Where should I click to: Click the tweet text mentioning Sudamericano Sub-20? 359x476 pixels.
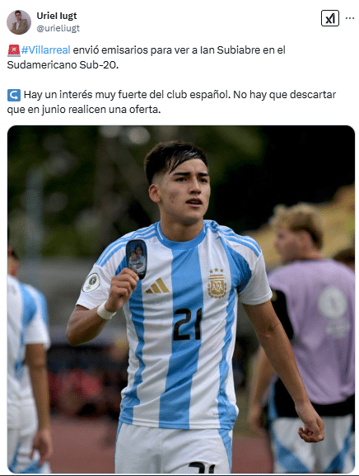tap(146, 57)
